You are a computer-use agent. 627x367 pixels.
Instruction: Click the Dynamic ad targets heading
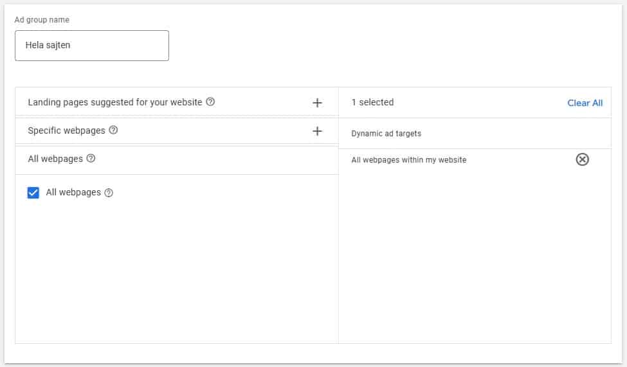[386, 134]
